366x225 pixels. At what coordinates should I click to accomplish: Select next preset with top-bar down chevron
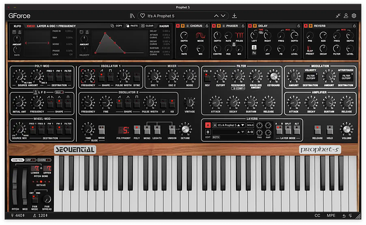(223, 16)
